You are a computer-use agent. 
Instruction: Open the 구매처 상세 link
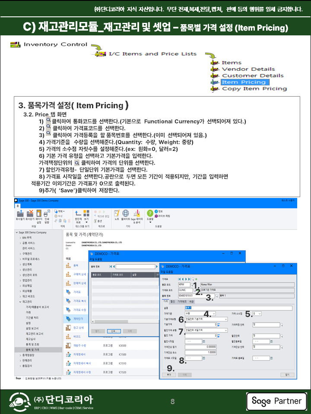79,274
